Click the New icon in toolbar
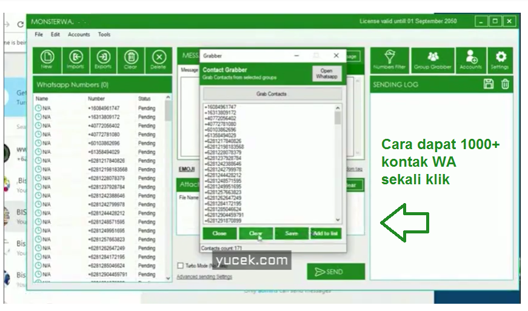This screenshot has width=528, height=311. pyautogui.click(x=47, y=60)
